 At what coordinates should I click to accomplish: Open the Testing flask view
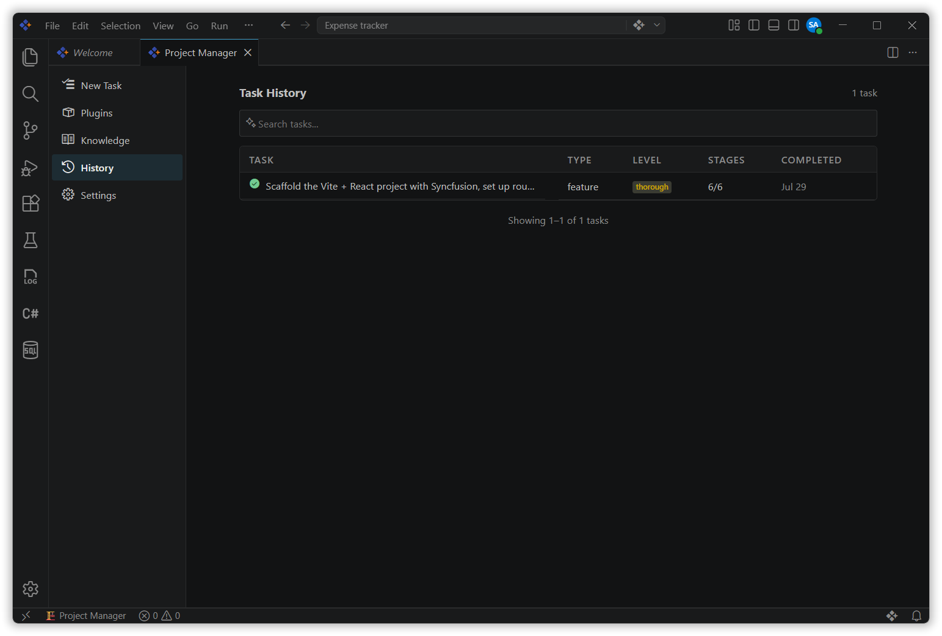coord(30,240)
